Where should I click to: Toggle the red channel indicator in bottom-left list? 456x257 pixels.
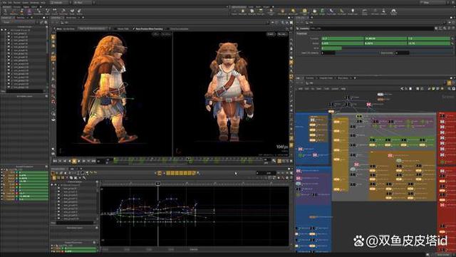tap(16, 184)
